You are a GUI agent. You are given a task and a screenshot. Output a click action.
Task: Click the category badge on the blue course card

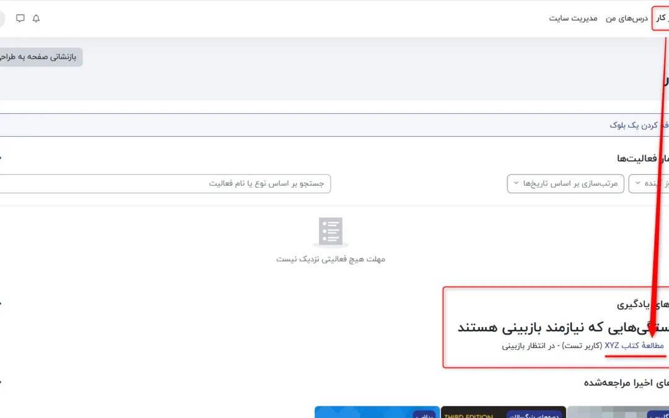(x=424, y=416)
